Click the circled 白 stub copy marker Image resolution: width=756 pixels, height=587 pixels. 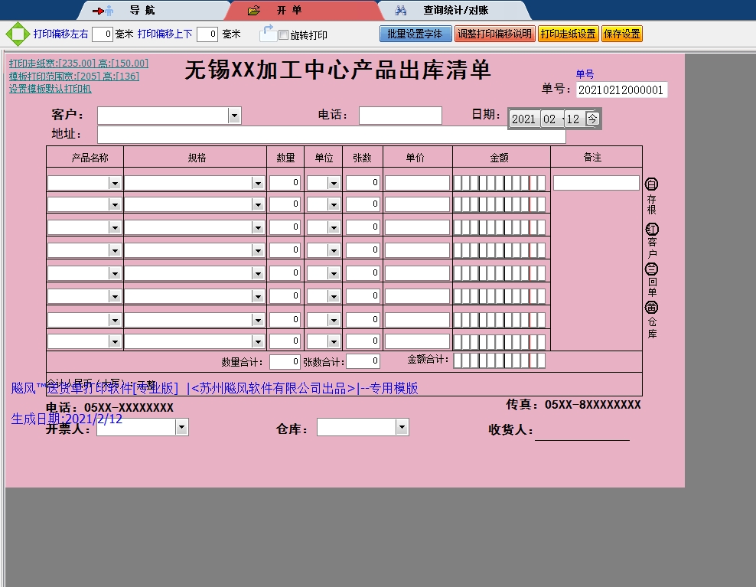coord(652,184)
